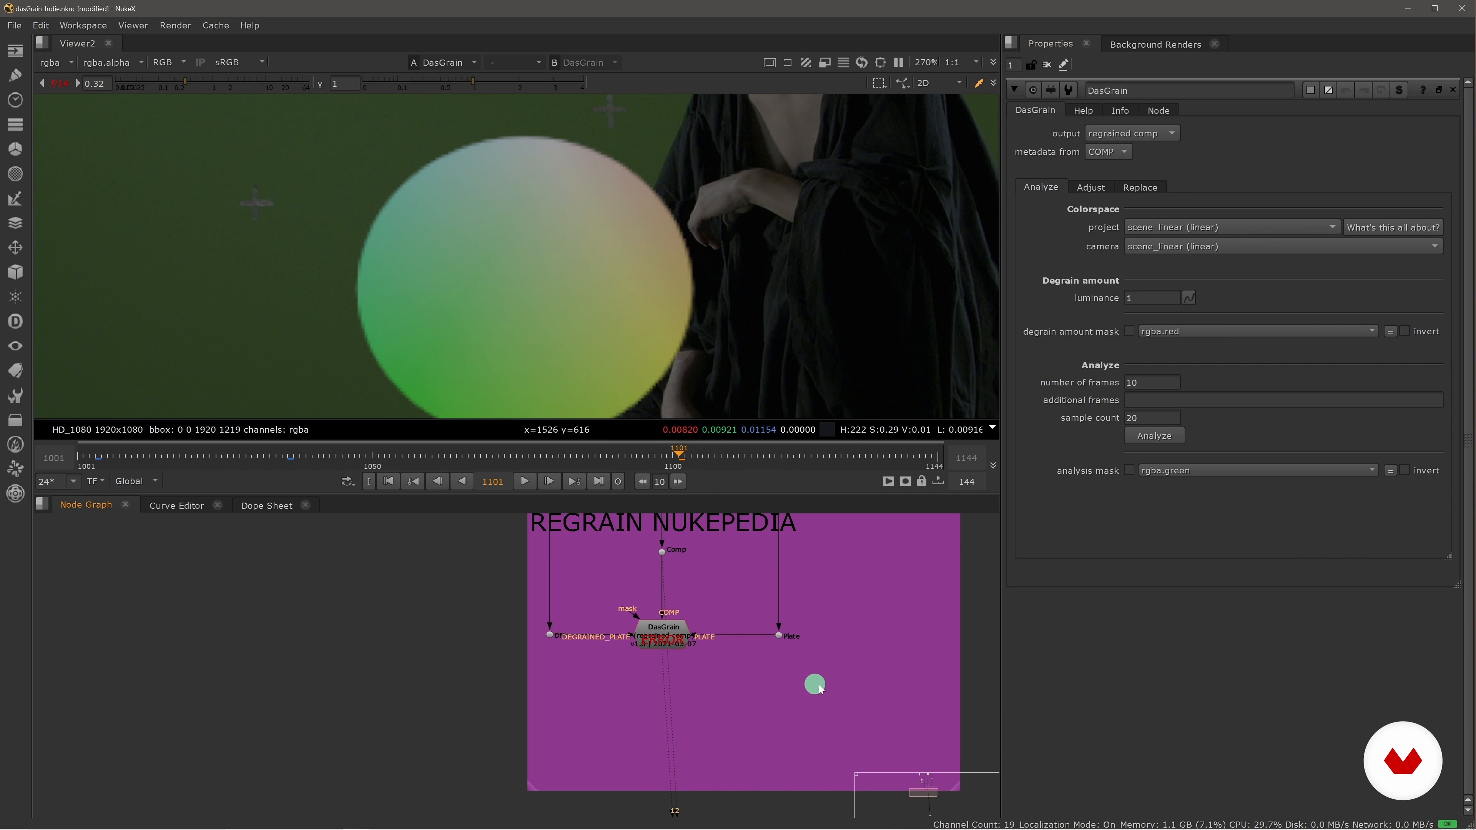Open the 3D nodes cube icon
This screenshot has width=1476, height=830.
point(15,272)
